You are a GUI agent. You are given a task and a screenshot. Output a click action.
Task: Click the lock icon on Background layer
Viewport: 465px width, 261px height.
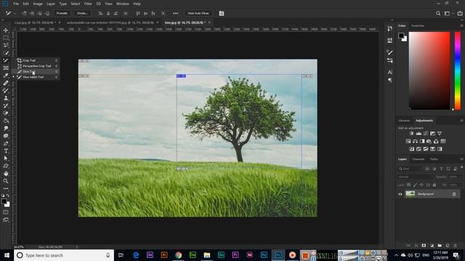coord(454,194)
